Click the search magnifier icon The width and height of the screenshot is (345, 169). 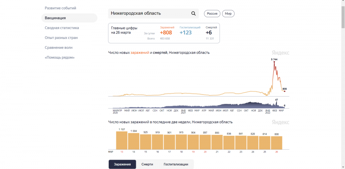193,13
